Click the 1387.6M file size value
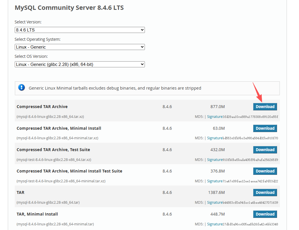 point(216,192)
